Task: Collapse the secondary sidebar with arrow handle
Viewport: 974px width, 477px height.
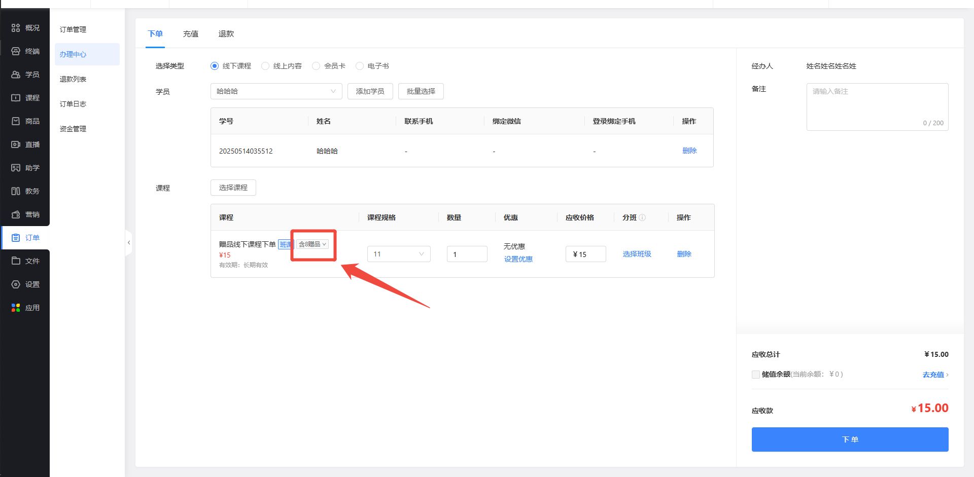Action: tap(129, 243)
